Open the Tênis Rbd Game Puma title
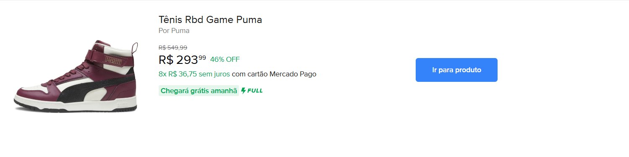 point(210,20)
